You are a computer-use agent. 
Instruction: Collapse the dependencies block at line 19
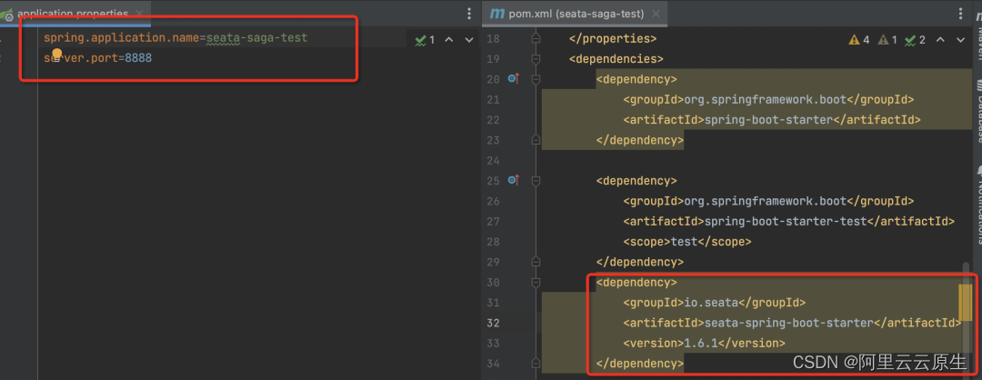coord(536,59)
